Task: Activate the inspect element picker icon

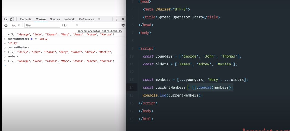Action: (x=6, y=19)
